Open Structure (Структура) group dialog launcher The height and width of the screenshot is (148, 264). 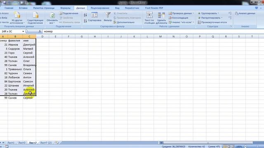[x=231, y=26]
